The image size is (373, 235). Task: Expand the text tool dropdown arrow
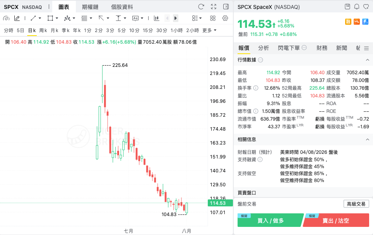pyautogui.click(x=142, y=18)
